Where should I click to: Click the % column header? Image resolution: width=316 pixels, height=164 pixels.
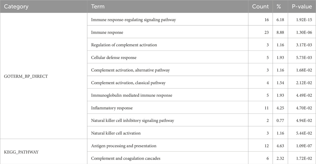pyautogui.click(x=278, y=7)
